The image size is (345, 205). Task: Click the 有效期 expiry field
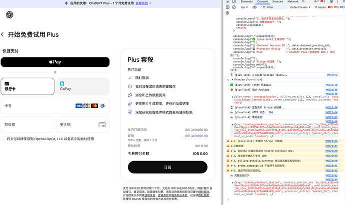pyautogui.click(x=27, y=125)
